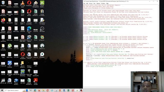Select the alimari sound_files folder
Screen dimensions: 164x92
point(3,47)
